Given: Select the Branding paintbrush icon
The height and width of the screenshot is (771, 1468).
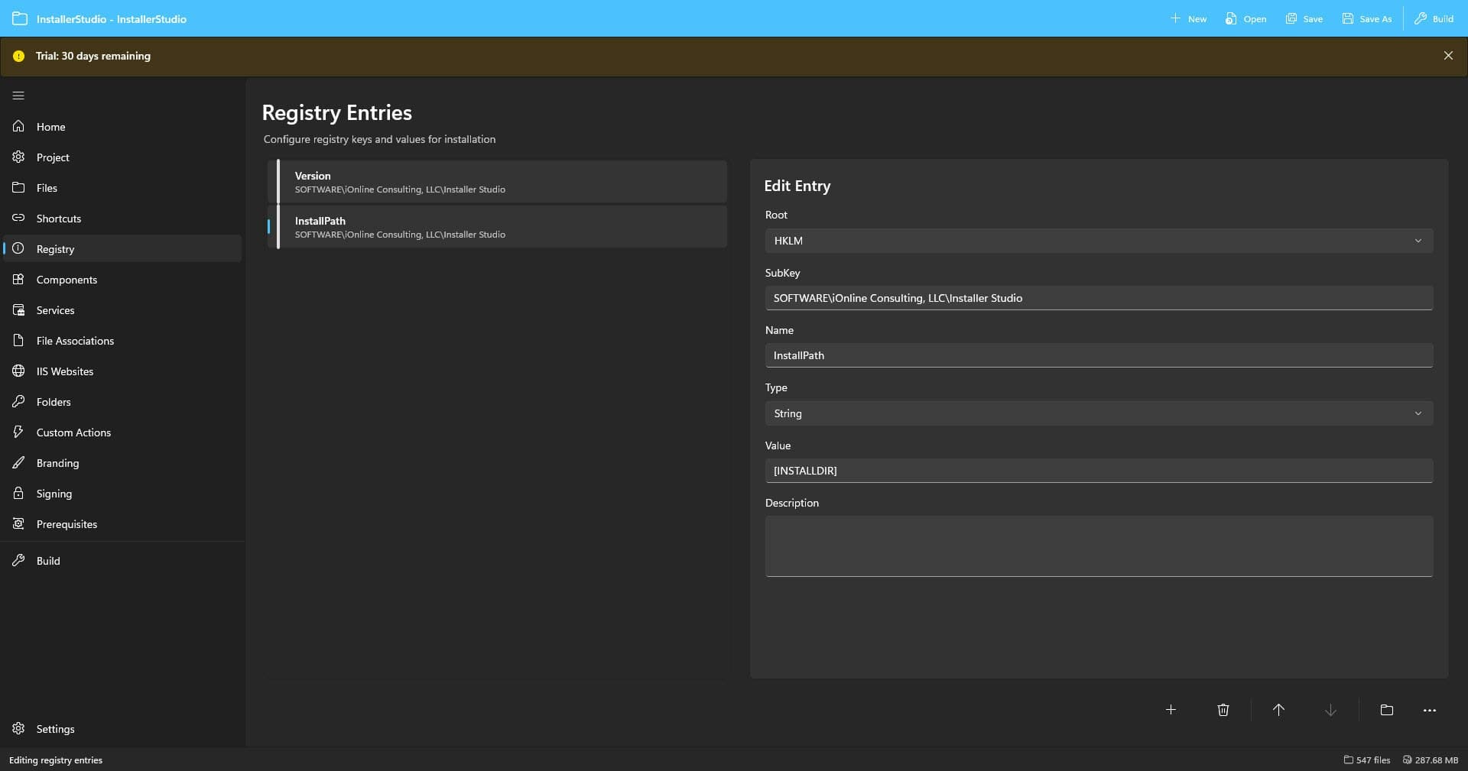Looking at the screenshot, I should pos(18,462).
